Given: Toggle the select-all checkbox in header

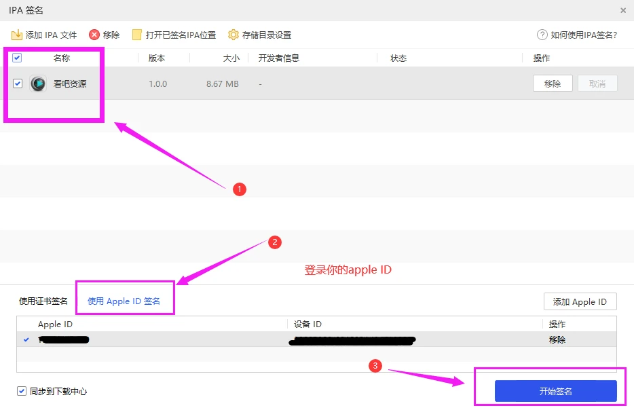Looking at the screenshot, I should [17, 58].
